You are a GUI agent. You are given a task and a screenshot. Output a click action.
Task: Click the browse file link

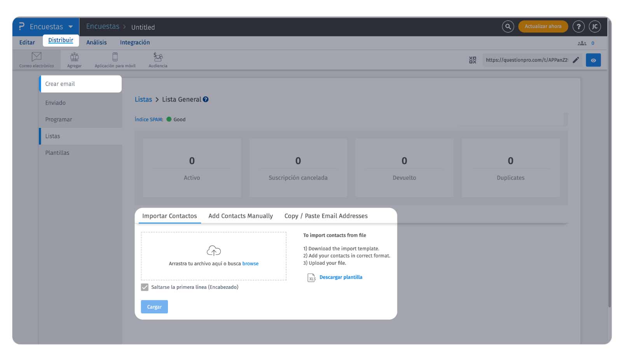(x=250, y=264)
